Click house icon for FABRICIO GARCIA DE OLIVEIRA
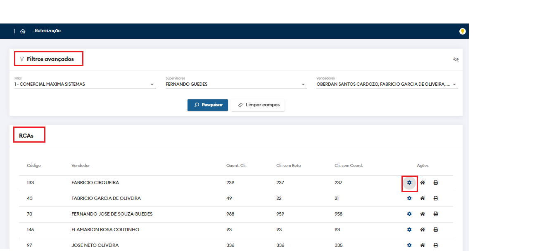This screenshot has height=251, width=551. point(423,198)
